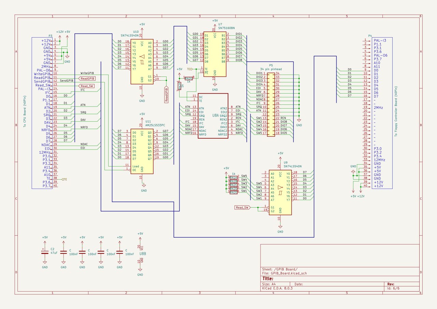Select the P4 floppy controller connector reference
This screenshot has width=437, height=309.
pyautogui.click(x=370, y=36)
